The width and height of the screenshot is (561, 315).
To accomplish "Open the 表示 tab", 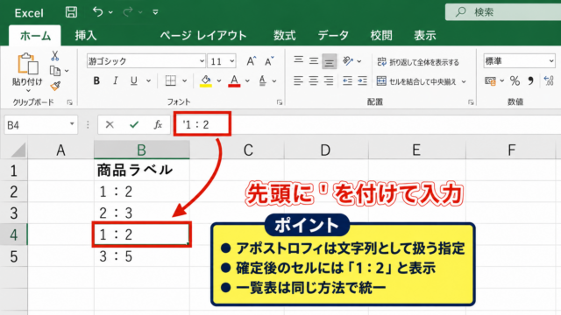I will [425, 35].
